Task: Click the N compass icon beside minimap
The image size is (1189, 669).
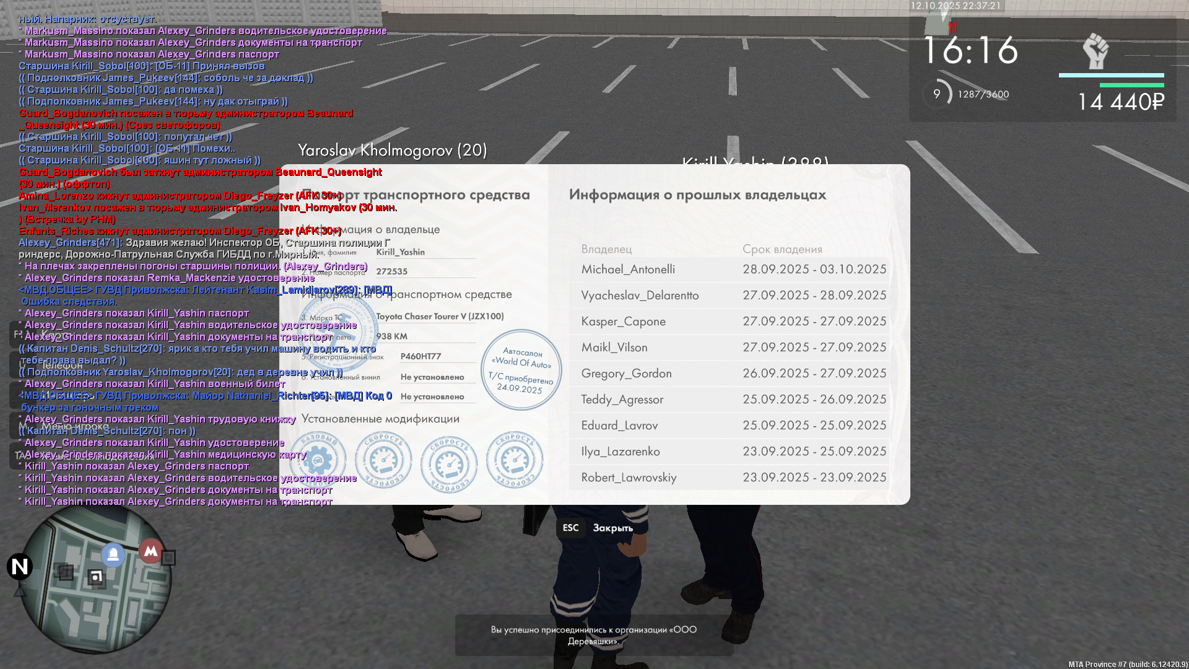Action: [x=20, y=566]
